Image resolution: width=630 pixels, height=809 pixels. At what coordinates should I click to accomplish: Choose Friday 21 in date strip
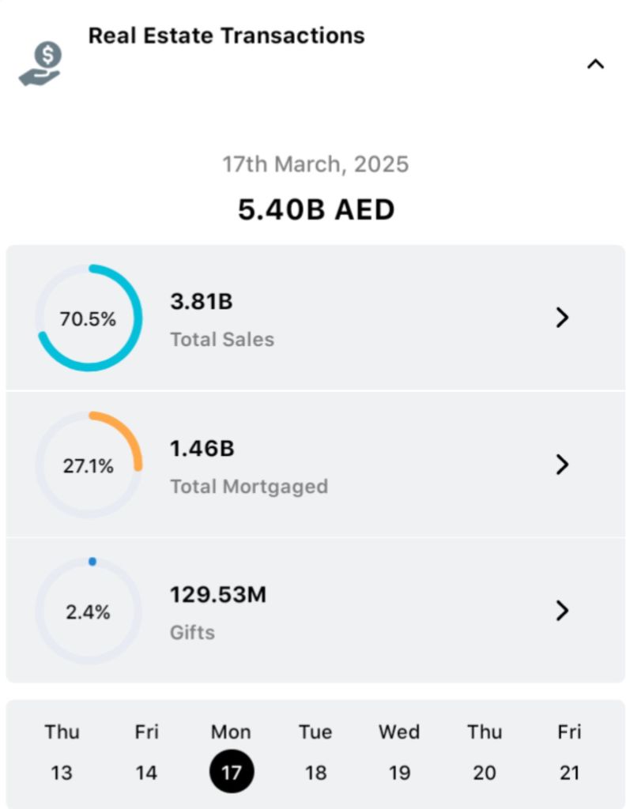coord(569,752)
